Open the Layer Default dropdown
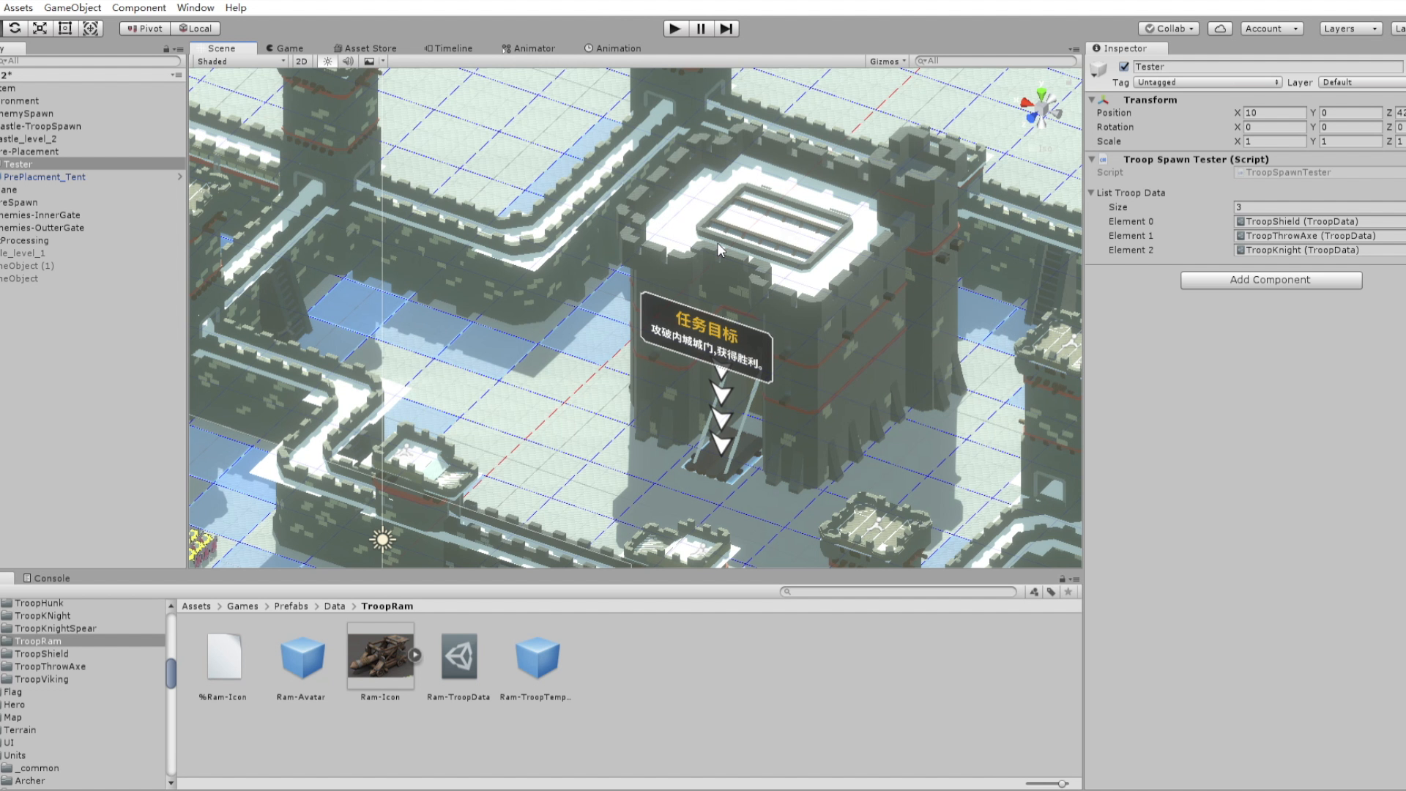The width and height of the screenshot is (1406, 791). click(x=1362, y=82)
